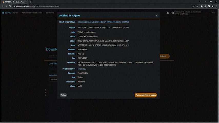The image size is (219, 123).
Task: Click the 'Todos' Tipo value
Action: coord(80,77)
